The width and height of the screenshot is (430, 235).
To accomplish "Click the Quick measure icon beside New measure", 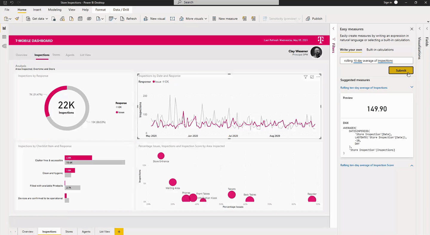I will [x=244, y=18].
